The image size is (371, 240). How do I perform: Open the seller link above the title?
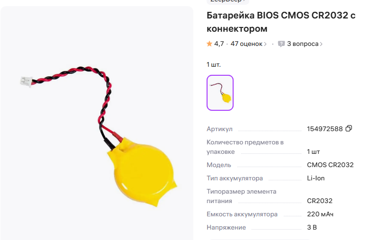click(227, 1)
